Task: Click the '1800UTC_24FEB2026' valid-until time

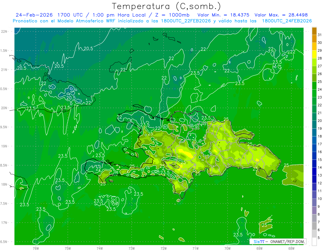Action: coord(287,21)
